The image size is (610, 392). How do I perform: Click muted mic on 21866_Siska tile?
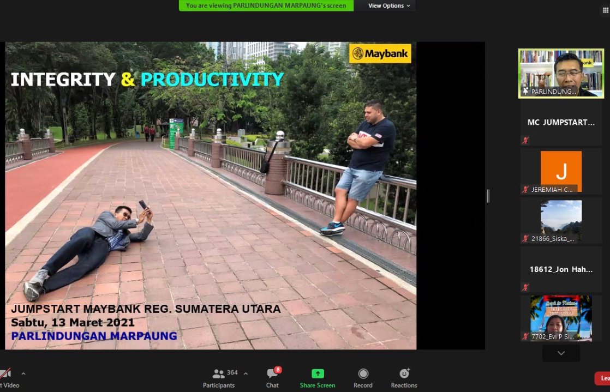click(x=525, y=238)
